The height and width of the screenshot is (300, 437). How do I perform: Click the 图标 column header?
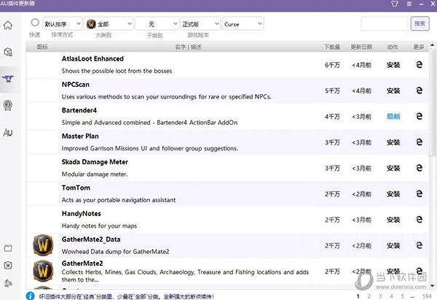coord(42,47)
